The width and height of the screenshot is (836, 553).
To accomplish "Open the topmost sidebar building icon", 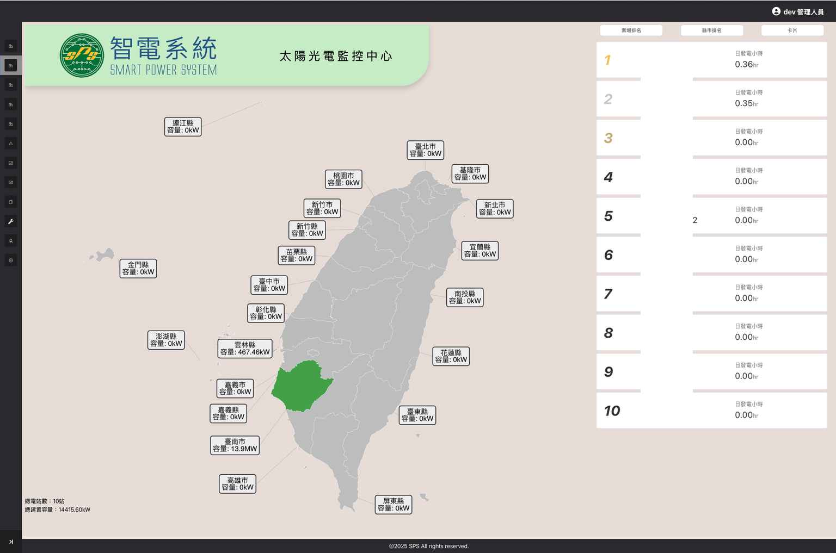I will (x=11, y=46).
